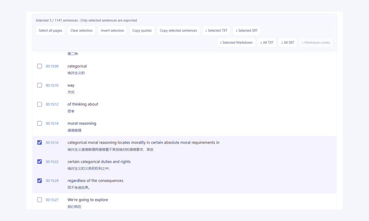Jump to timestamp 00:15:22

click(x=52, y=162)
